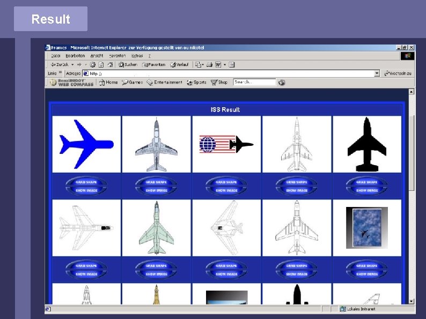Click SHOW IMAGE under the blue airplane
Screen dimensions: 426x319
86,190
